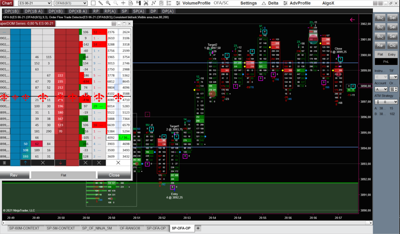The width and height of the screenshot is (400, 234).
Task: Switch to the SP-5M-CONTEXT tab
Action: pos(61,228)
